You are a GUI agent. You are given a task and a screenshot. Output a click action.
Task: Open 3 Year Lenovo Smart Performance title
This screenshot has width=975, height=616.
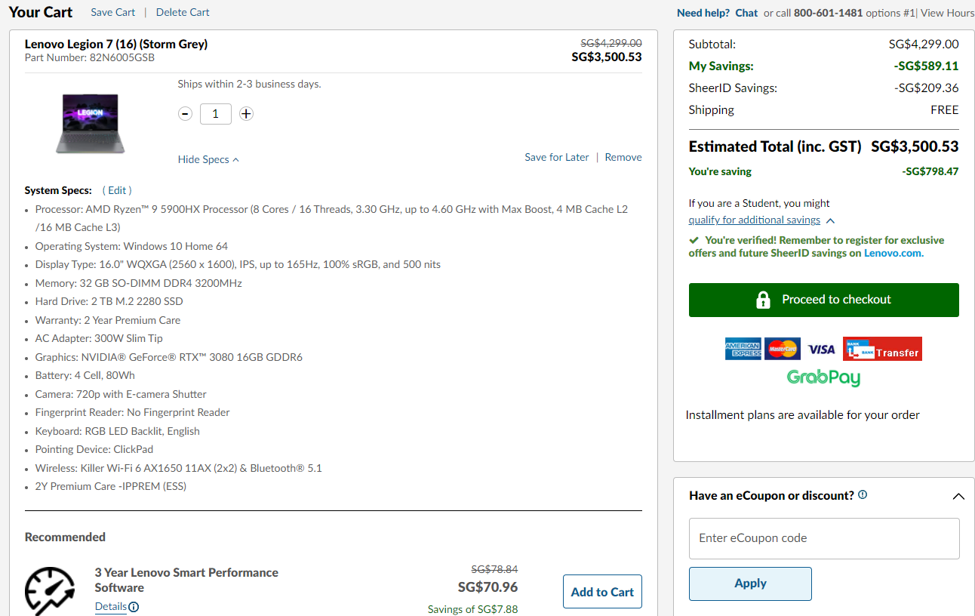(186, 580)
